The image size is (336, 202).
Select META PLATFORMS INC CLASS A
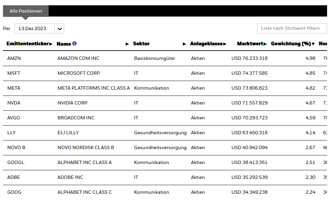click(94, 88)
